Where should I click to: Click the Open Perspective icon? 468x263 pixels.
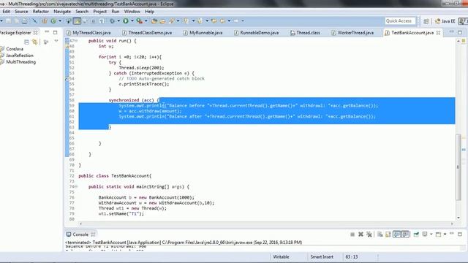click(426, 21)
